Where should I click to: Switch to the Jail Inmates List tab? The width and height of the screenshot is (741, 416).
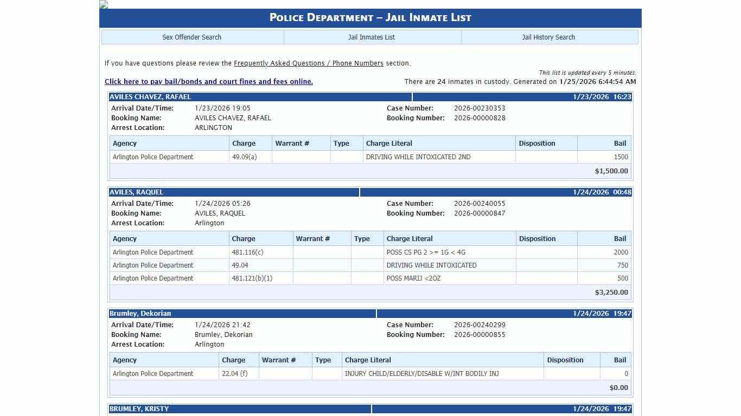pos(372,37)
